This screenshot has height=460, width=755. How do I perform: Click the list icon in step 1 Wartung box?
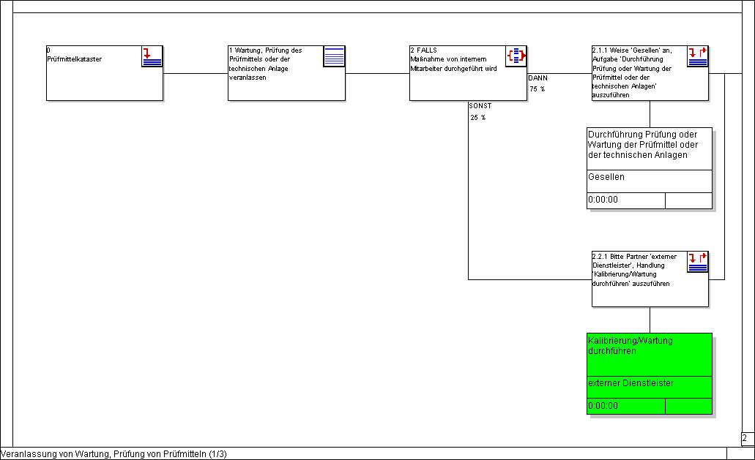coord(334,56)
